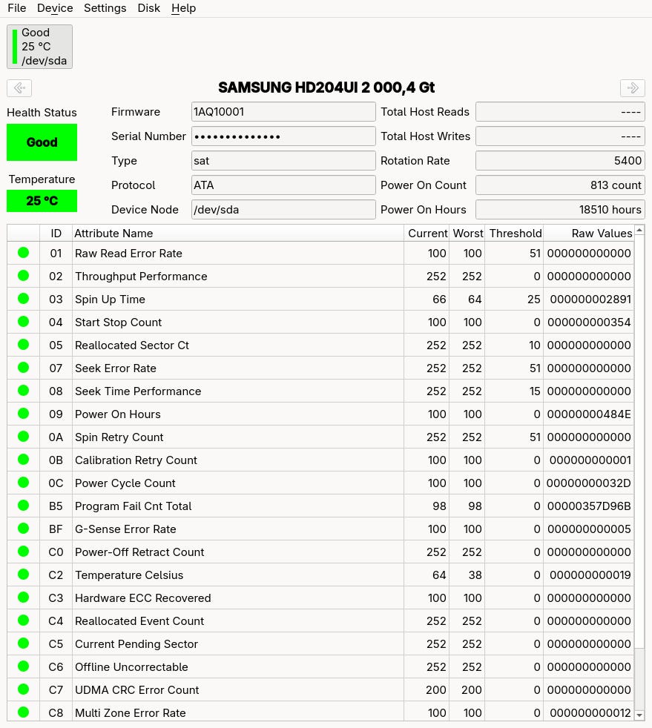Click green status dot for Reallocated Sector Ct
The width and height of the screenshot is (652, 728).
pyautogui.click(x=23, y=345)
